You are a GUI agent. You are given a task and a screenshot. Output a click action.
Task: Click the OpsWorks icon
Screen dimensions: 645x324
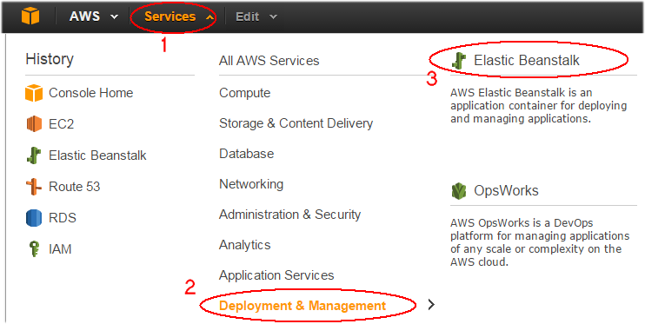(459, 191)
